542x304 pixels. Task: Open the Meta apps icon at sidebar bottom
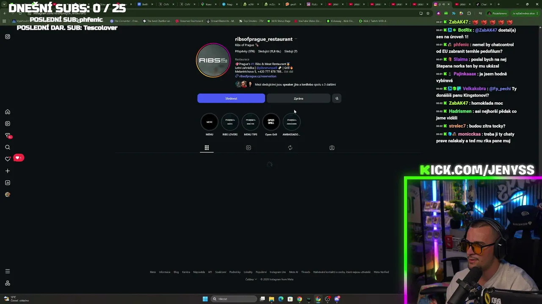click(8, 283)
